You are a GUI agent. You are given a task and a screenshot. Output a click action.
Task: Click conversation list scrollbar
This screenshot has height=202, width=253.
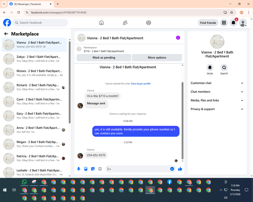[x=69, y=82]
